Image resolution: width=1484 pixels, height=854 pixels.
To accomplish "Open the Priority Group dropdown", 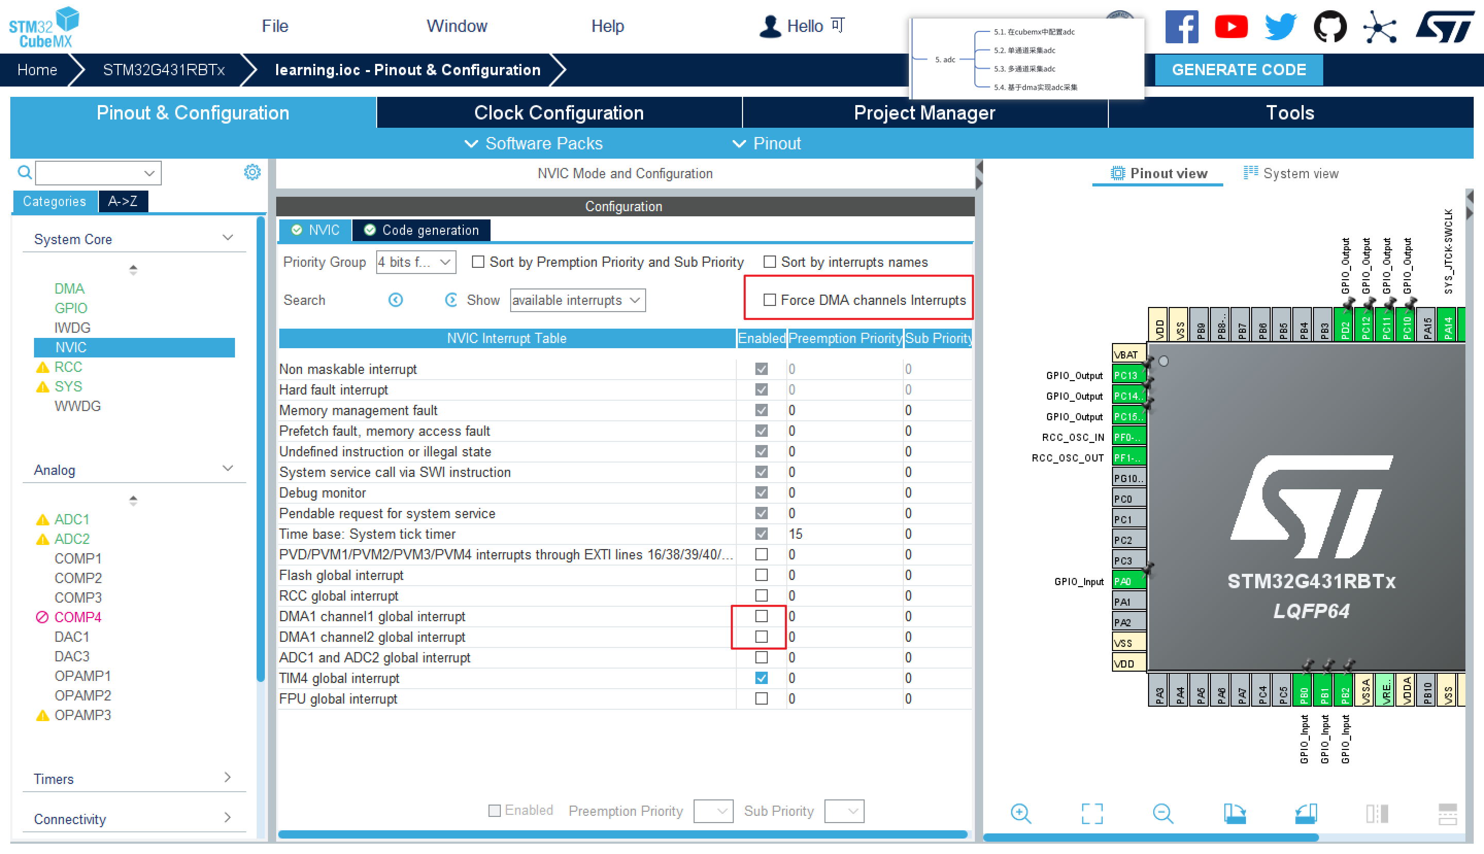I will (x=415, y=262).
